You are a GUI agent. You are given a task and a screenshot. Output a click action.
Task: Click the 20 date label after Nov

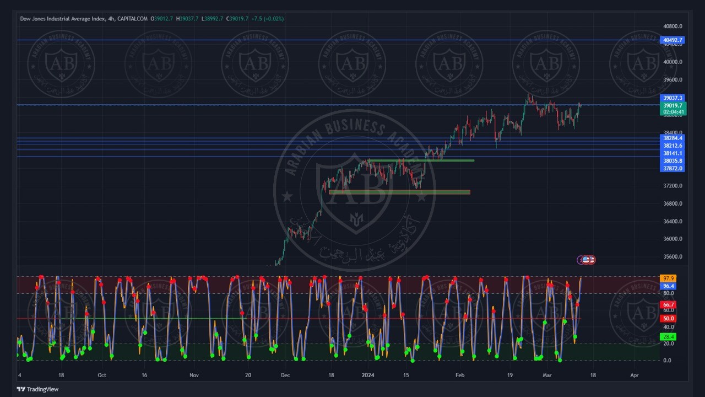pos(248,375)
